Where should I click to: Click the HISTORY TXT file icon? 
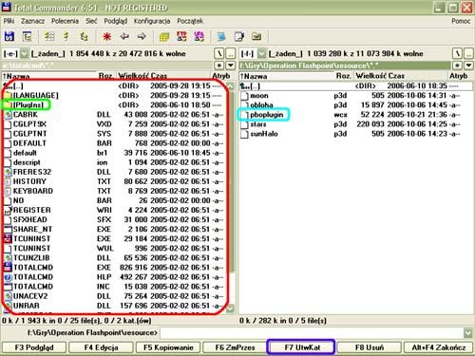8,181
